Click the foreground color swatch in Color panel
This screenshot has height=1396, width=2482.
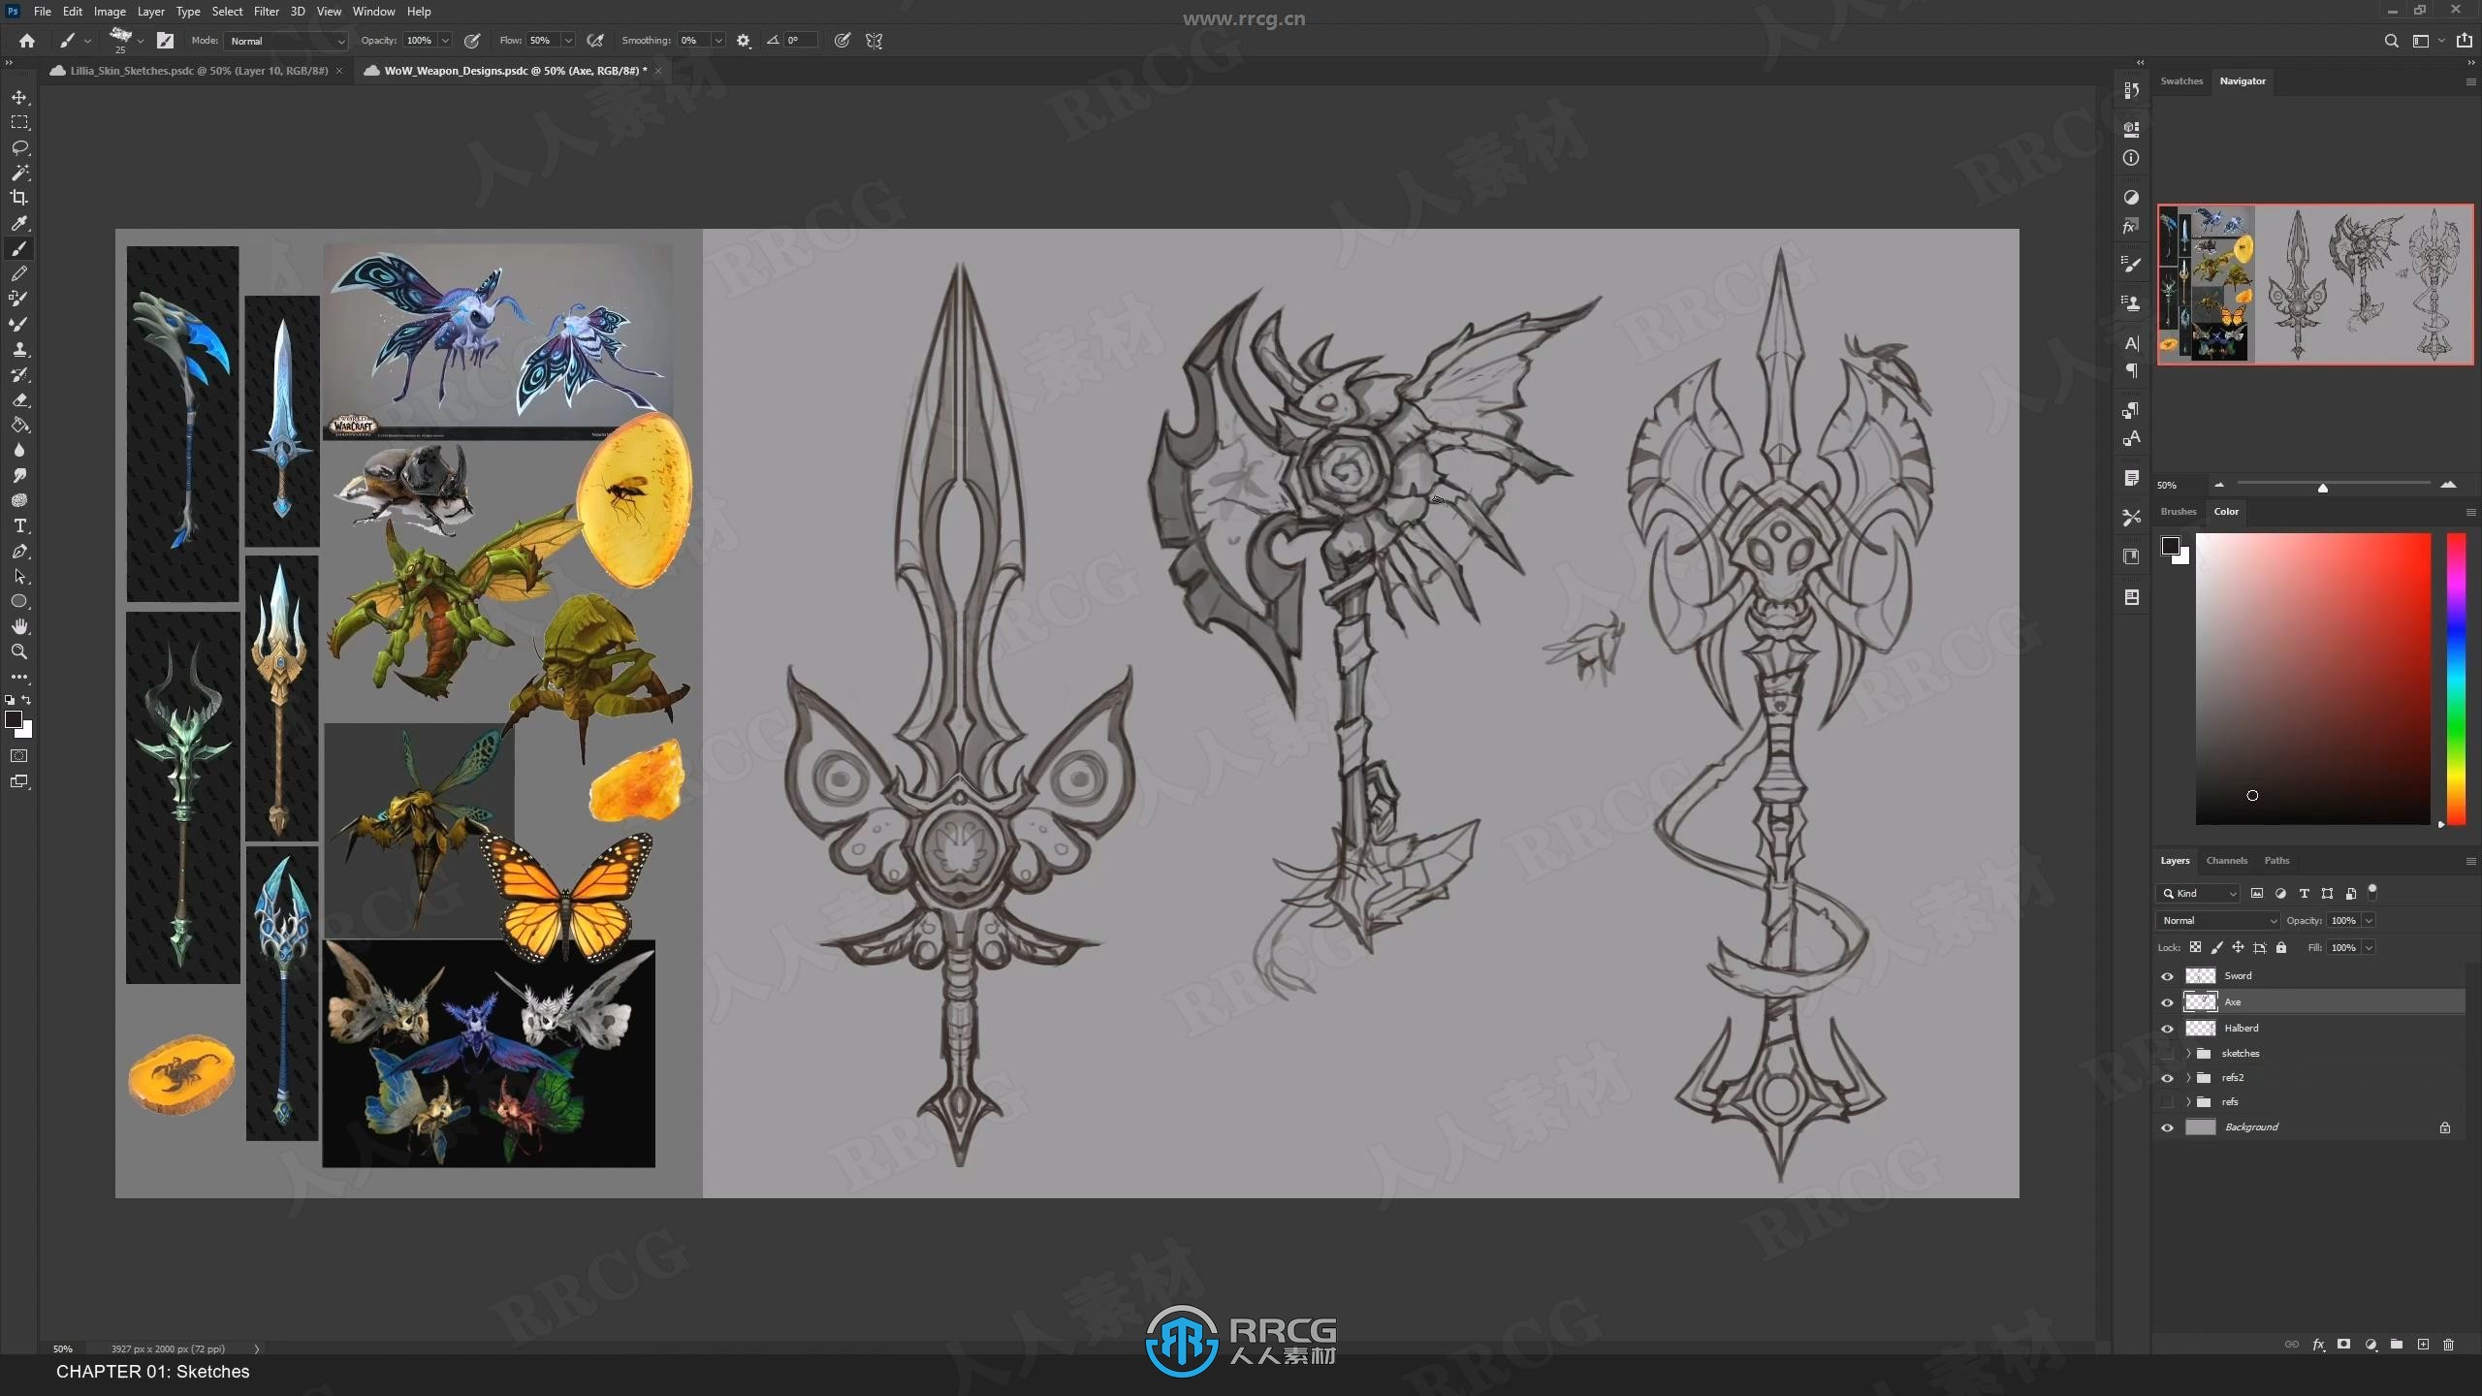(x=2171, y=547)
